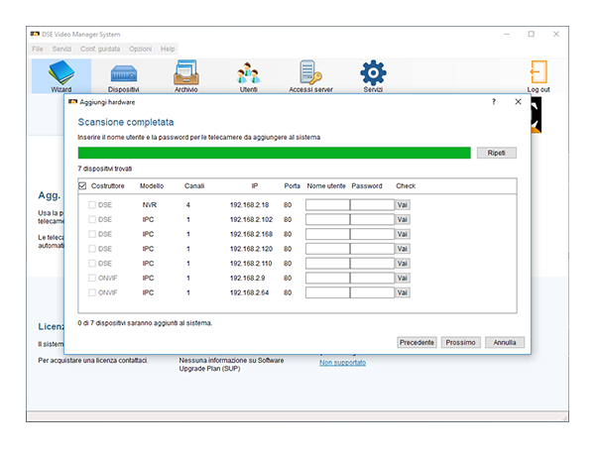The image size is (595, 456).
Task: Toggle the select-all Costruttore header checkbox
Action: point(82,185)
